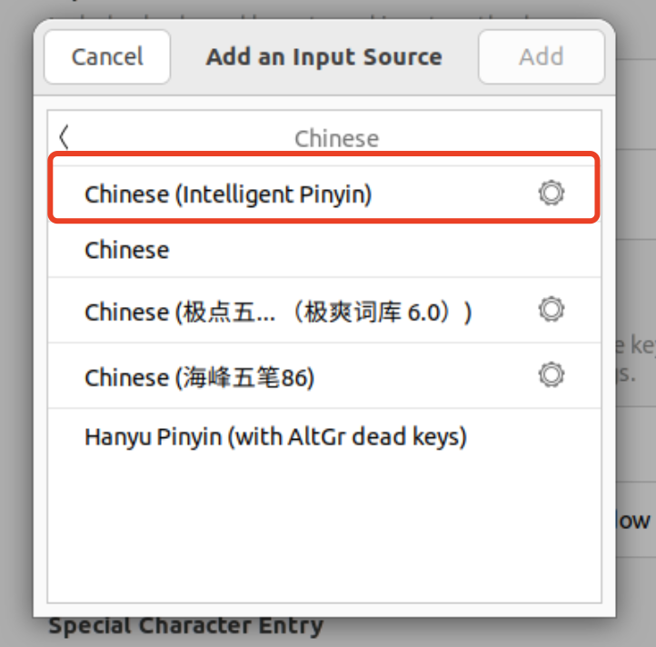Image resolution: width=656 pixels, height=647 pixels.
Task: Click the 海峰五笔86 text label
Action: click(x=247, y=377)
